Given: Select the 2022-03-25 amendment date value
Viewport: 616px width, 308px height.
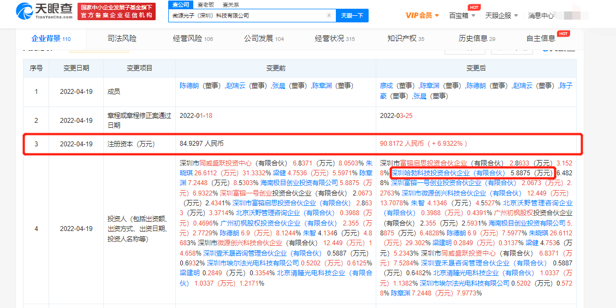Looking at the screenshot, I should [396, 116].
